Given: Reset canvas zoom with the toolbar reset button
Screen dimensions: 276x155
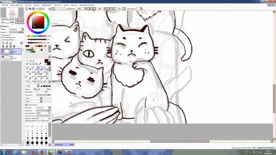Looking at the screenshot, I should (x=94, y=9).
